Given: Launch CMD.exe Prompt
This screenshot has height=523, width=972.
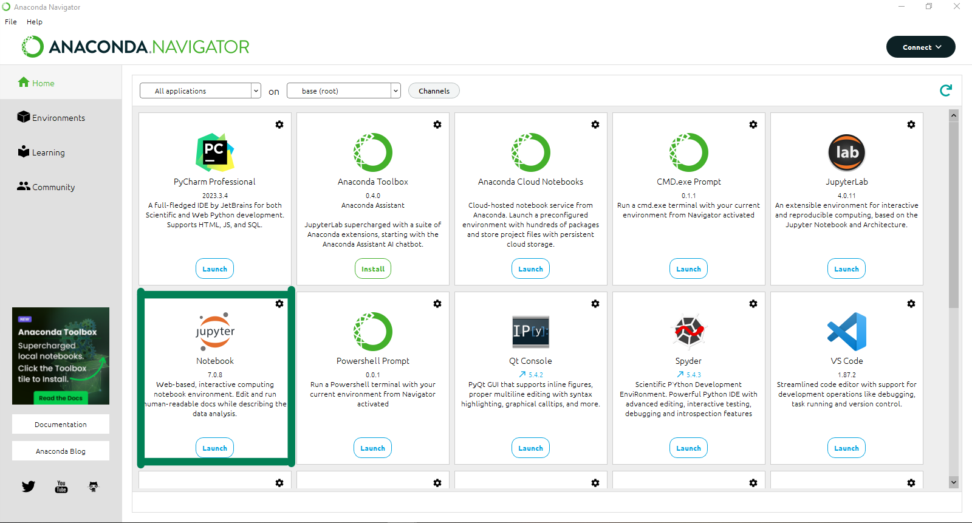Looking at the screenshot, I should [689, 268].
